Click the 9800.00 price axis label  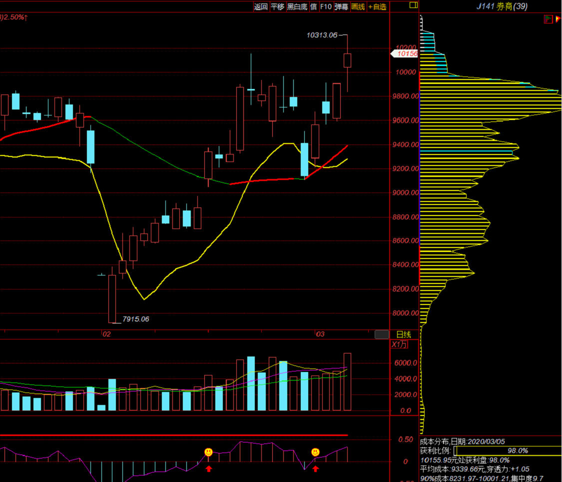point(405,96)
